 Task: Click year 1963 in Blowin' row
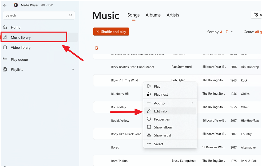click(233, 80)
